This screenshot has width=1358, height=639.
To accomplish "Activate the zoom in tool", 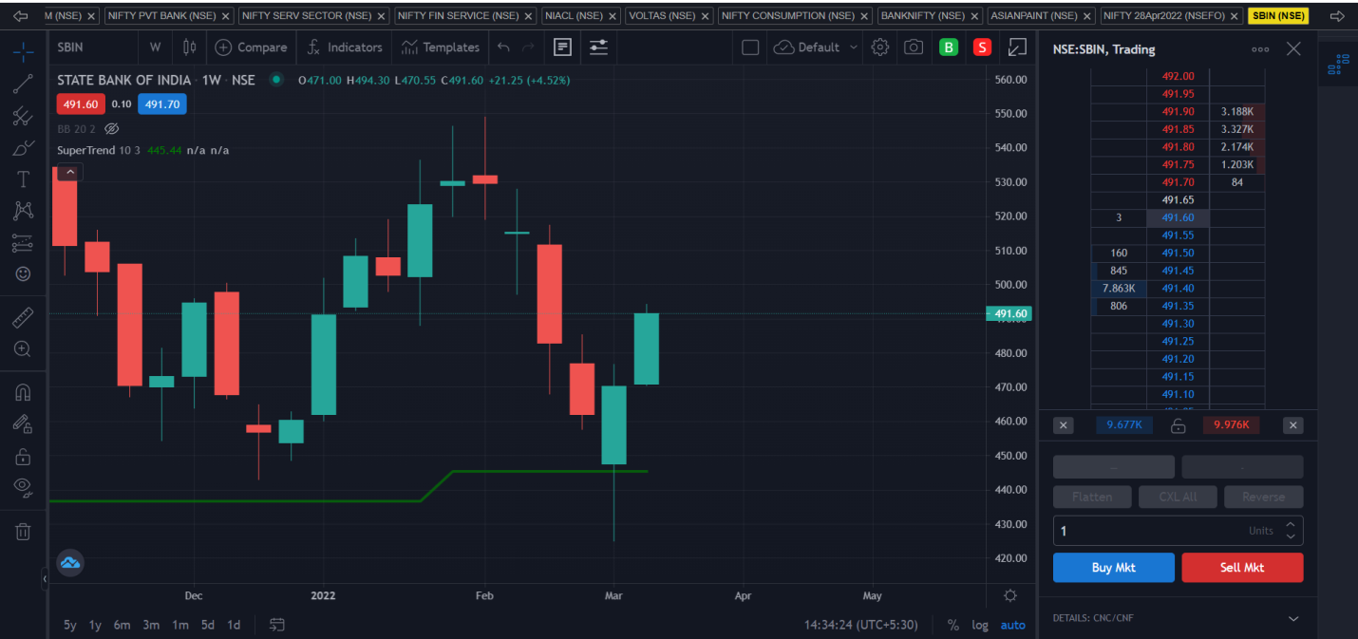I will click(23, 348).
